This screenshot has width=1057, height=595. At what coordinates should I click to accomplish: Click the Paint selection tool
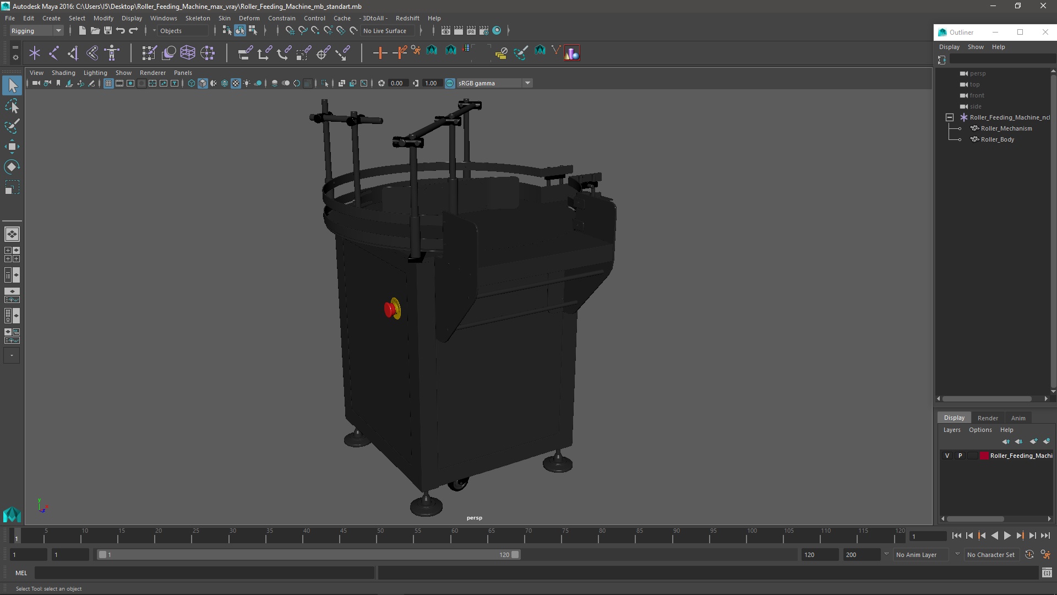(x=12, y=126)
